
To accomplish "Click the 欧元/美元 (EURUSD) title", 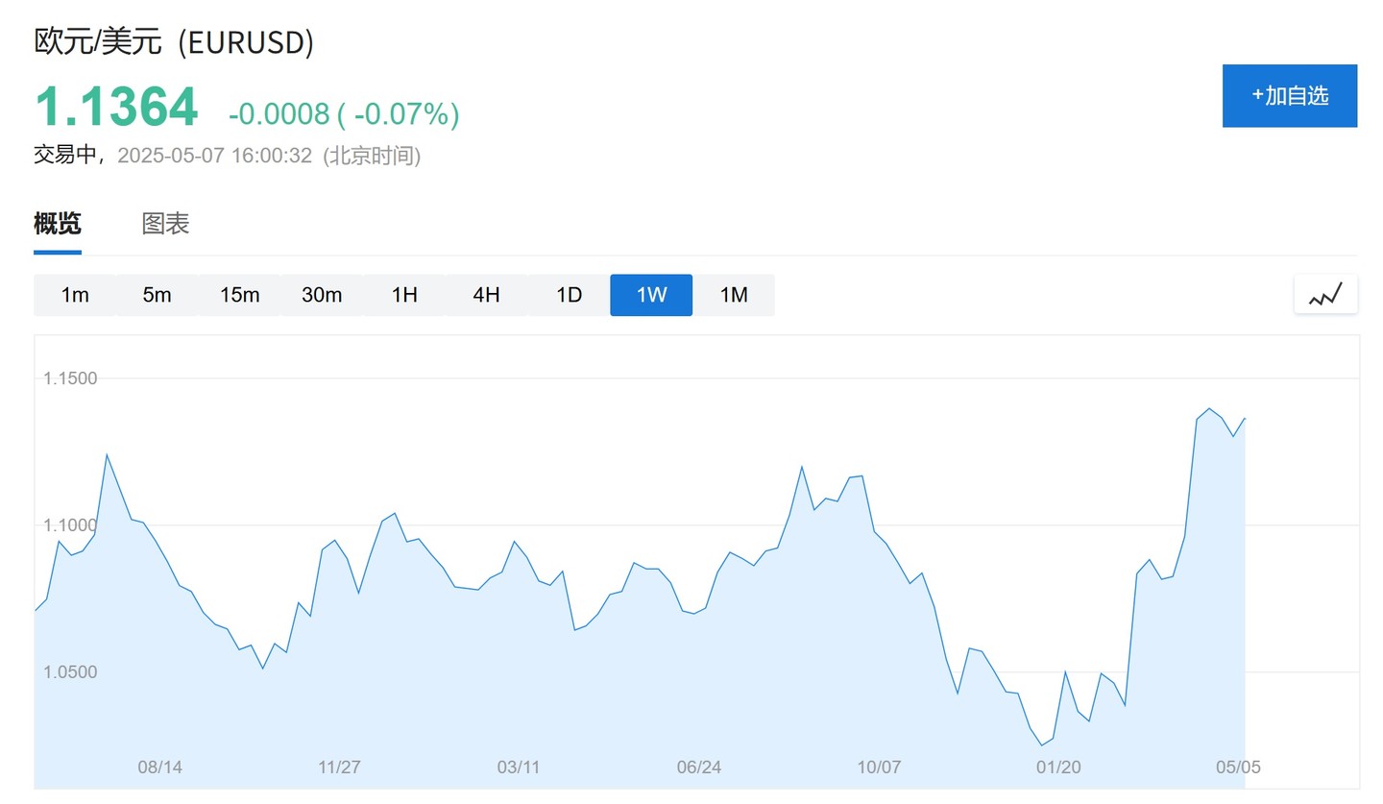I will pyautogui.click(x=174, y=42).
